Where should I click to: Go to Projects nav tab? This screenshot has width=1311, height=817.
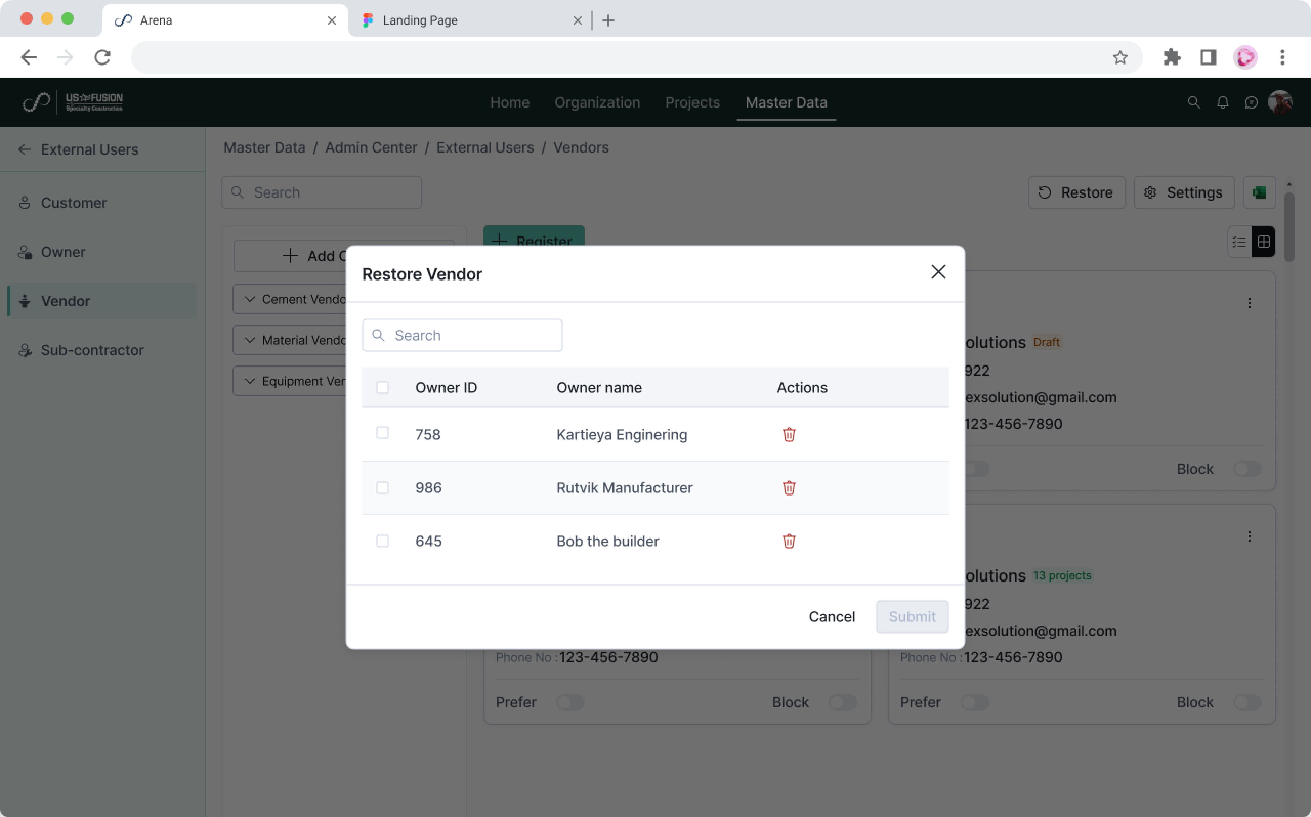tap(692, 103)
